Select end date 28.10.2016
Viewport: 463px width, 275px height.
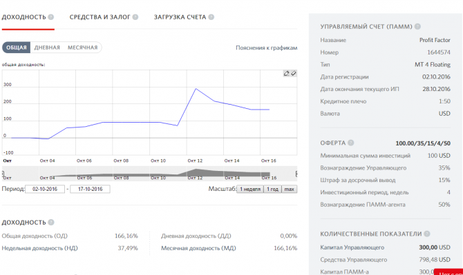pyautogui.click(x=436, y=89)
